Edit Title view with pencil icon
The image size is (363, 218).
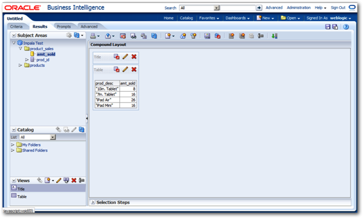(x=125, y=57)
